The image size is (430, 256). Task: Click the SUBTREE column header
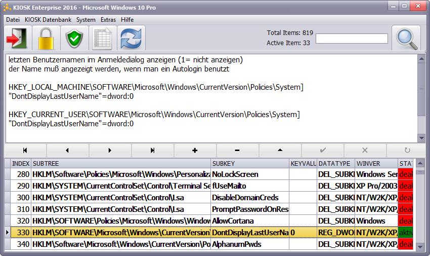tap(121, 163)
